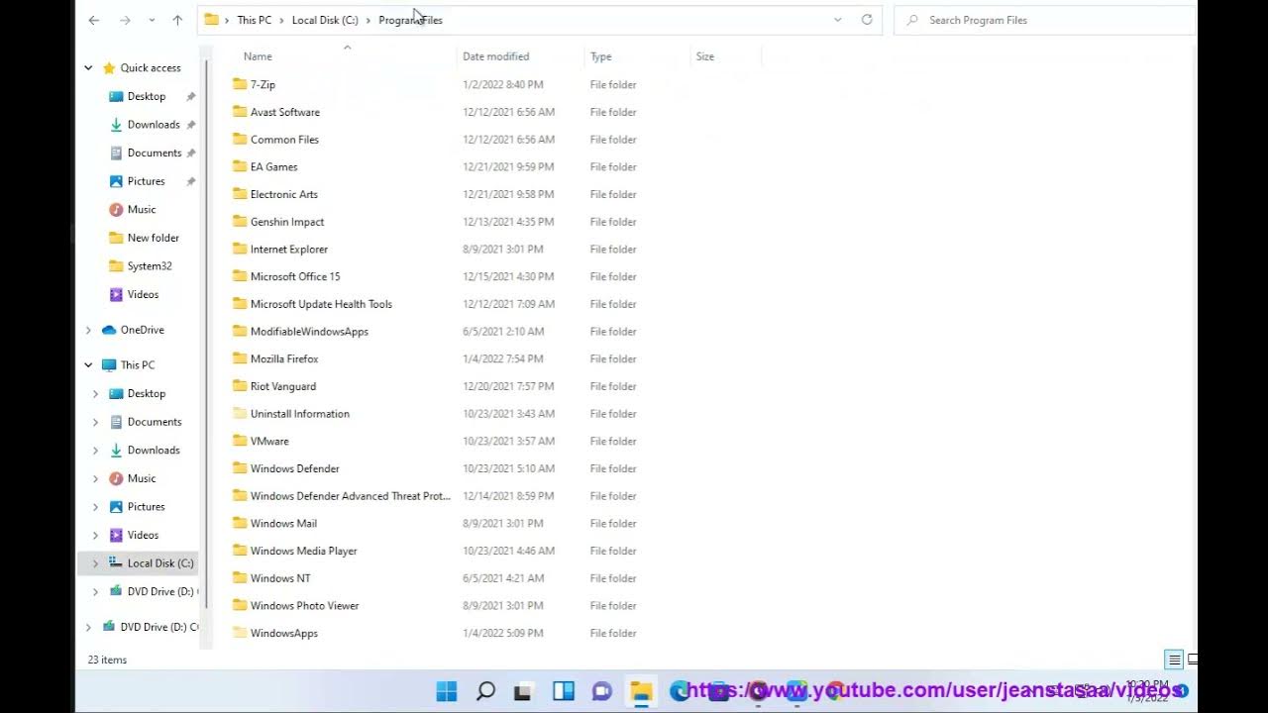The height and width of the screenshot is (713, 1268).
Task: Select first DVD Drive (D:) under This PC
Action: pos(162,591)
